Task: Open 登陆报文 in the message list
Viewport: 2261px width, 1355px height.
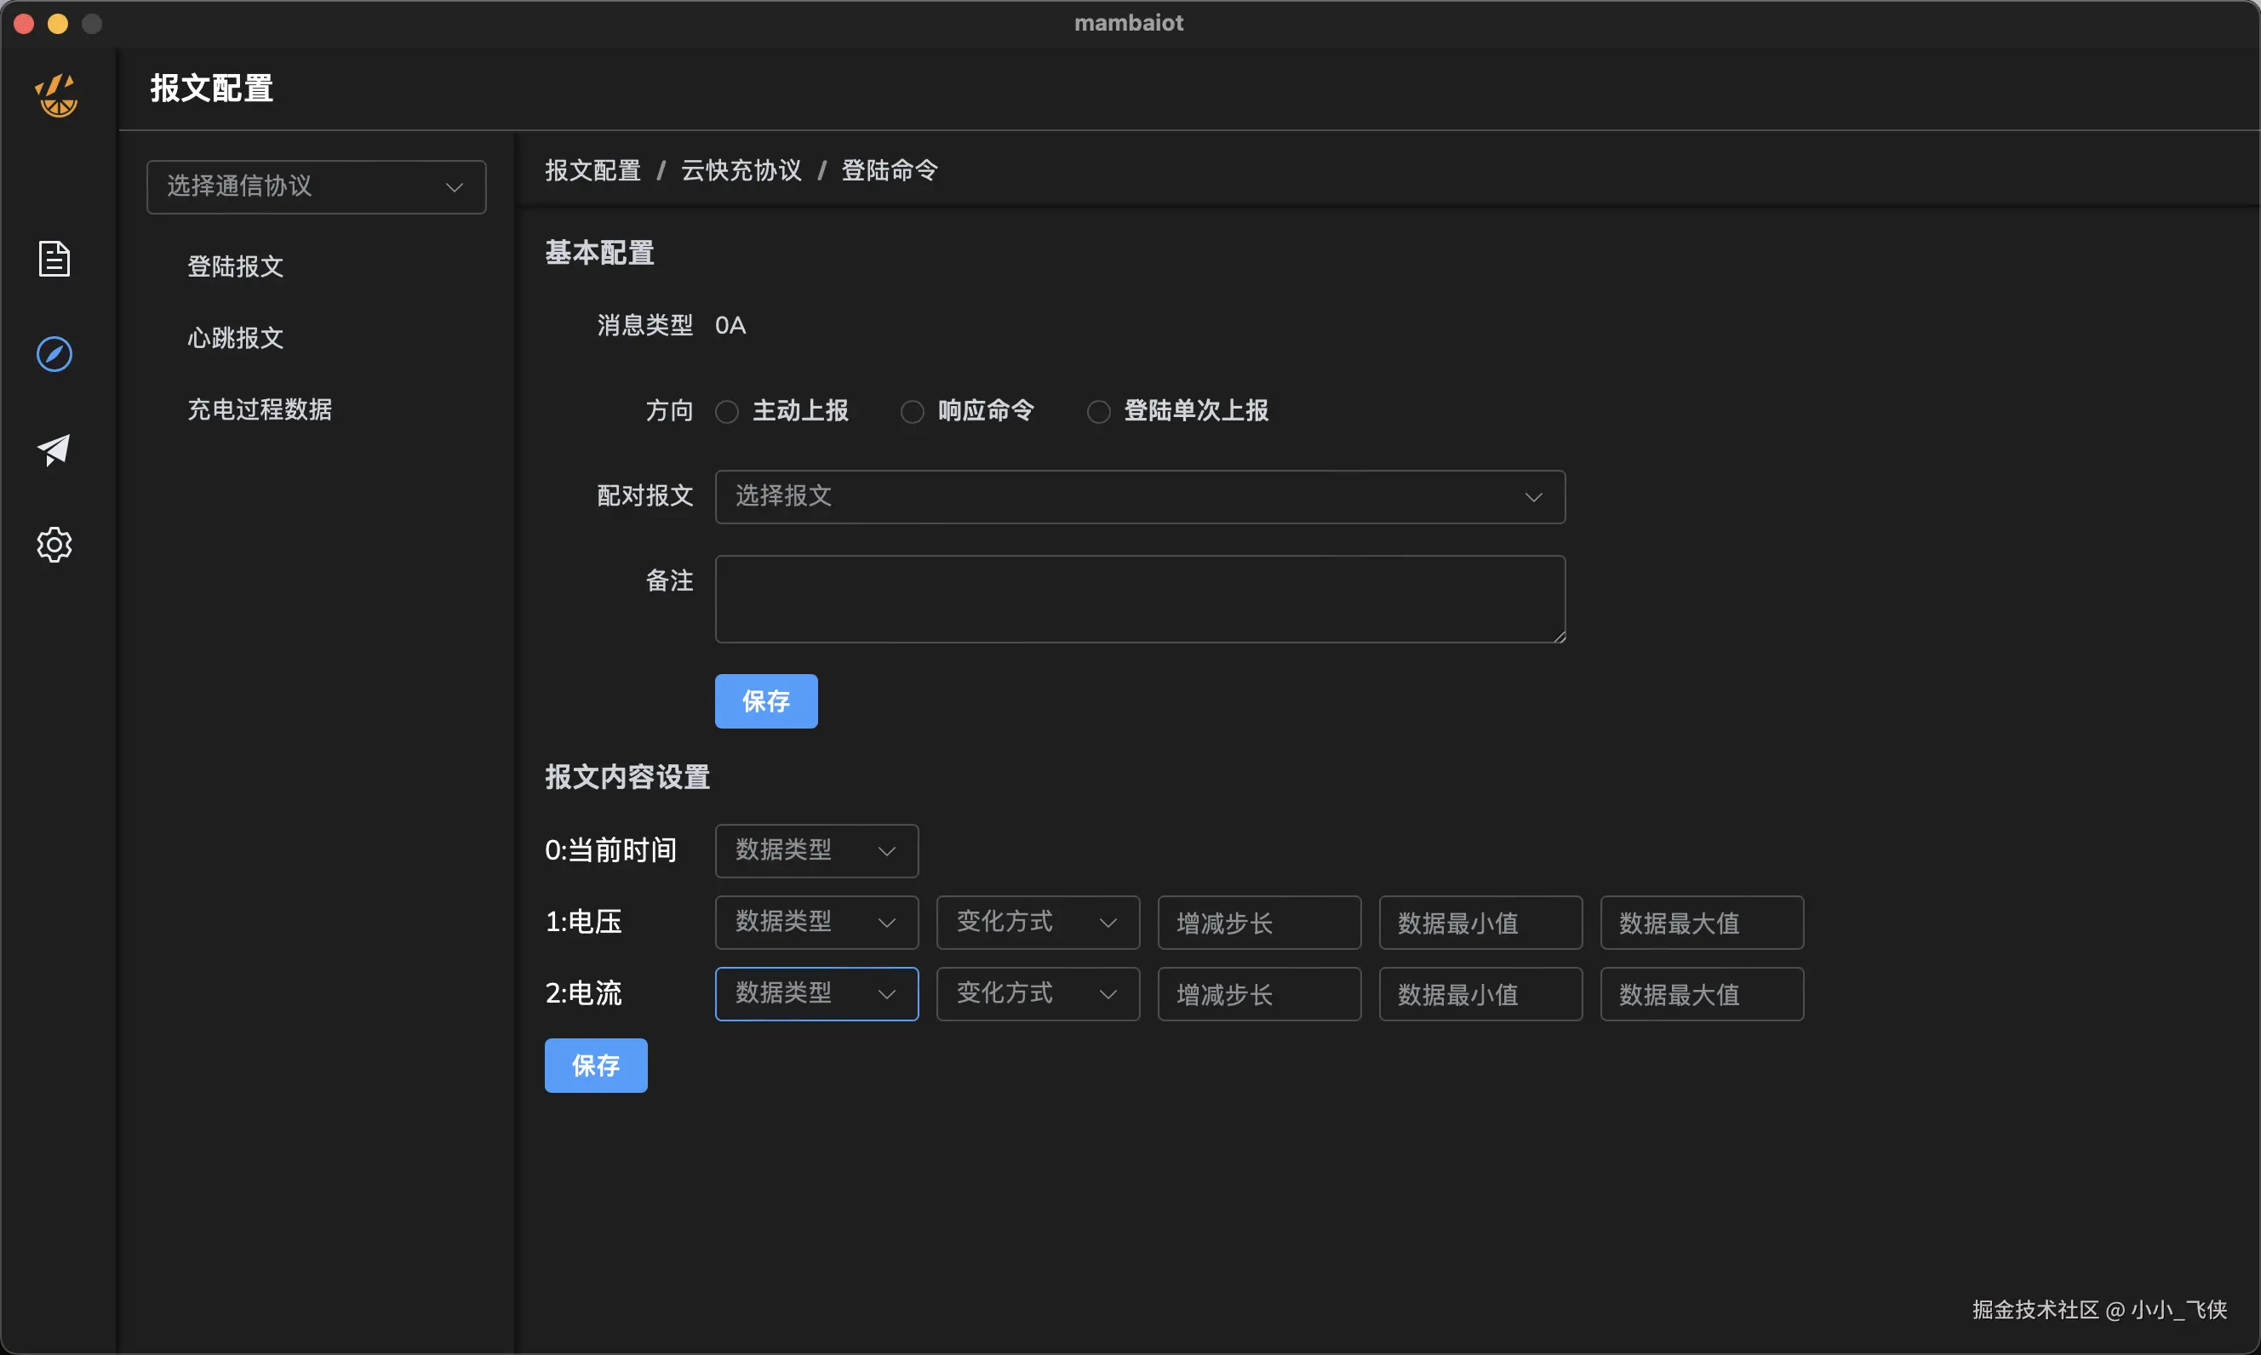Action: (236, 266)
